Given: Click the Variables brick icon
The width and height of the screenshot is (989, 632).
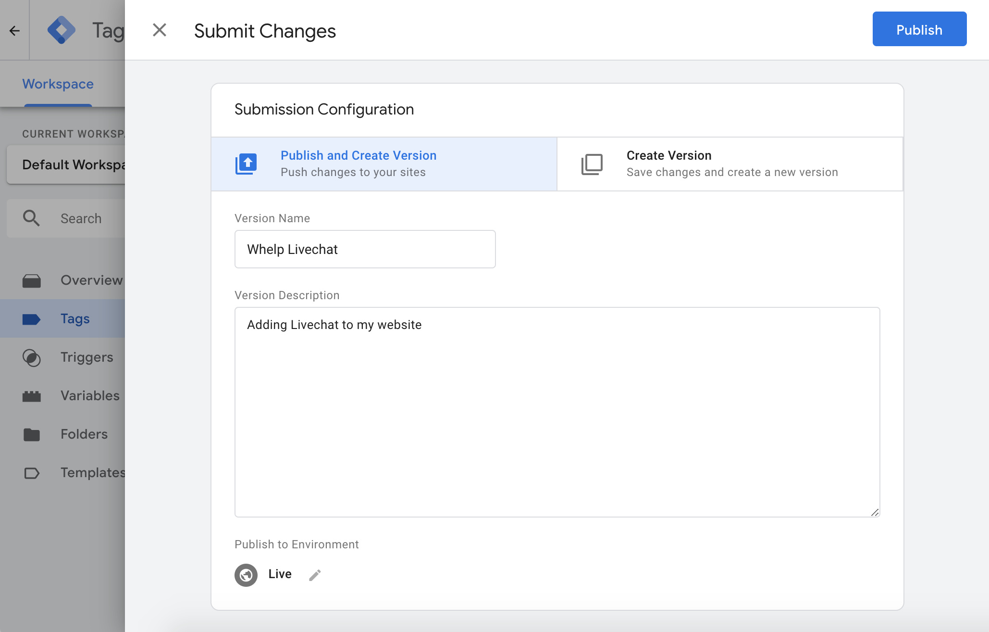Looking at the screenshot, I should 32,396.
